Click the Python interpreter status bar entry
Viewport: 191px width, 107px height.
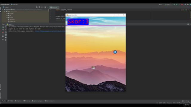pyautogui.click(x=181, y=103)
